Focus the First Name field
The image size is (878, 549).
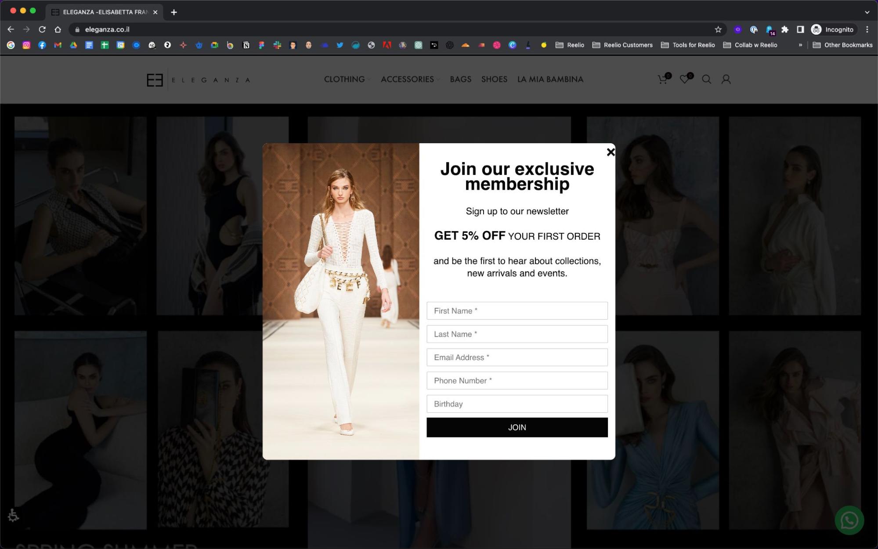click(517, 311)
